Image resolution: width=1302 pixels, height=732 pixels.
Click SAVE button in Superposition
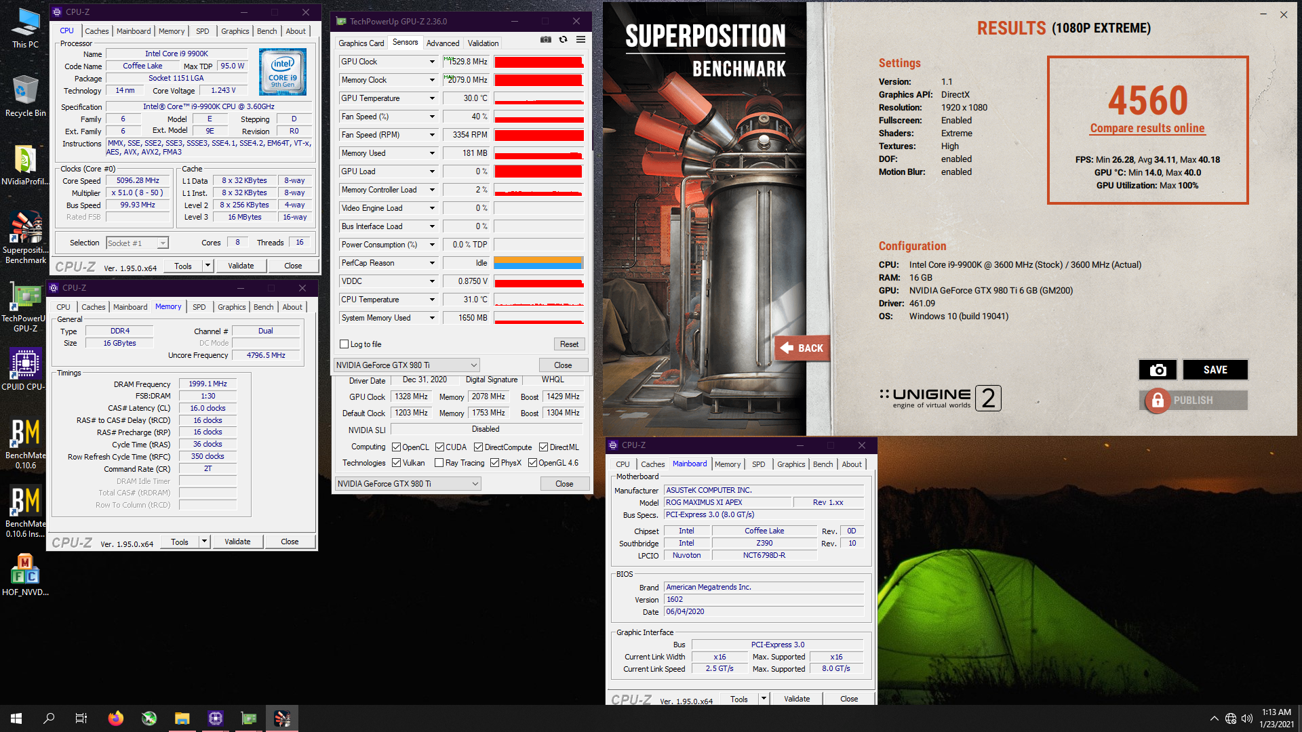1215,369
